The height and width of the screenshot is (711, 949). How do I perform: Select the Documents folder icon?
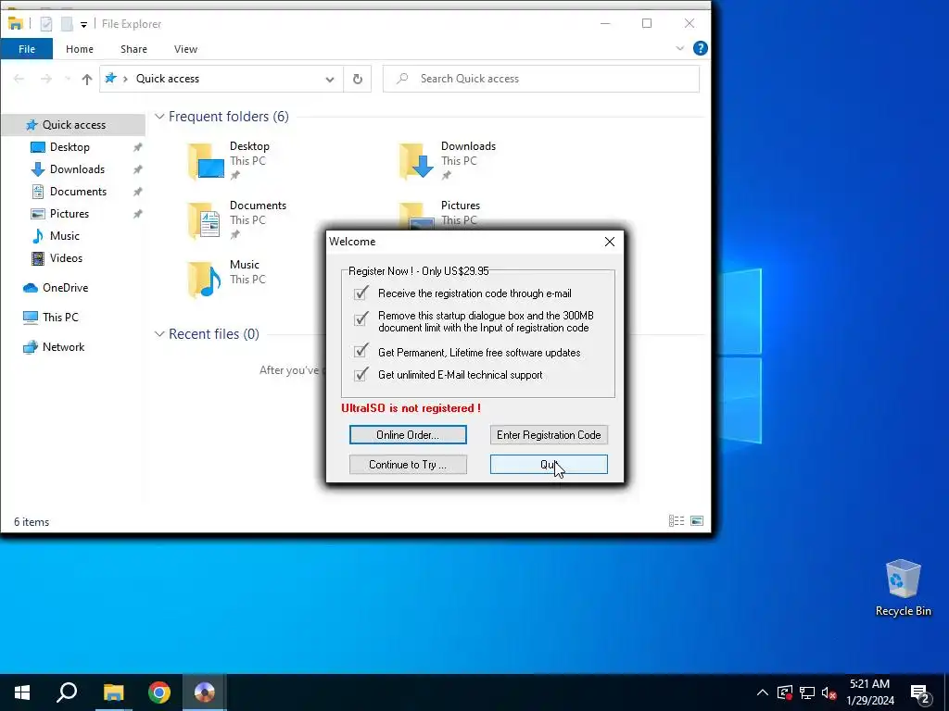[205, 220]
